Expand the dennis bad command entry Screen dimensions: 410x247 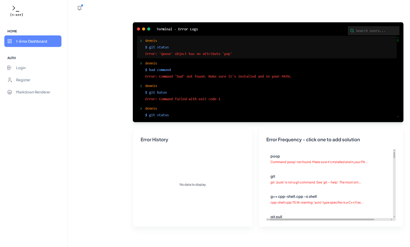tap(141, 63)
